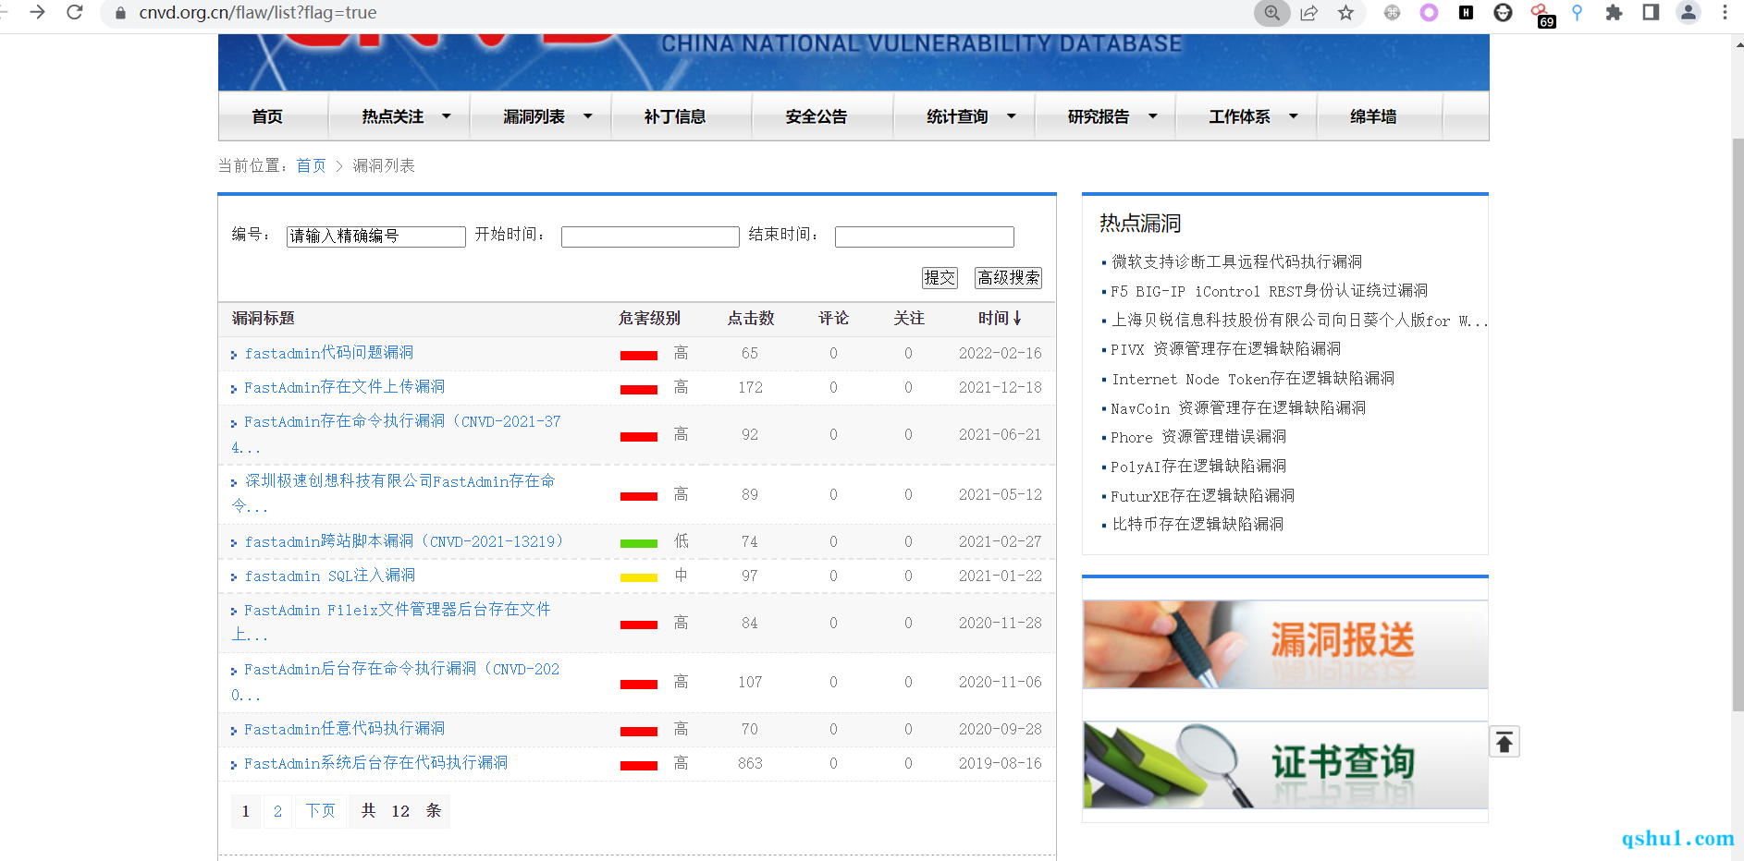Click the 高级搜索 button
The width and height of the screenshot is (1744, 861).
[1009, 278]
